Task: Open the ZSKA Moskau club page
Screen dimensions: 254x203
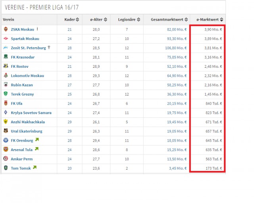Action: coord(23,29)
